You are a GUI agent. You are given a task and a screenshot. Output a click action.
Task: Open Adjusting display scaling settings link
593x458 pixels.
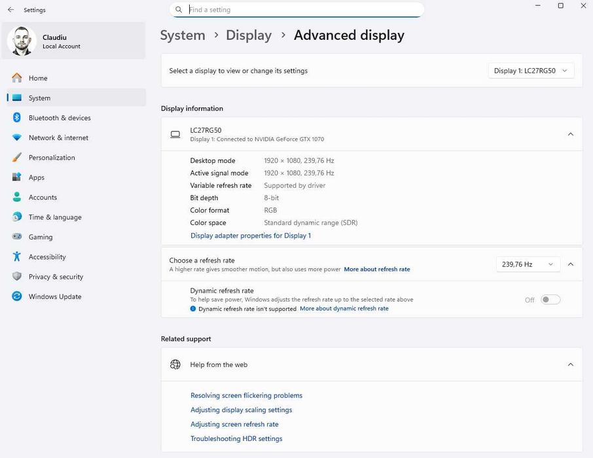[x=242, y=410]
